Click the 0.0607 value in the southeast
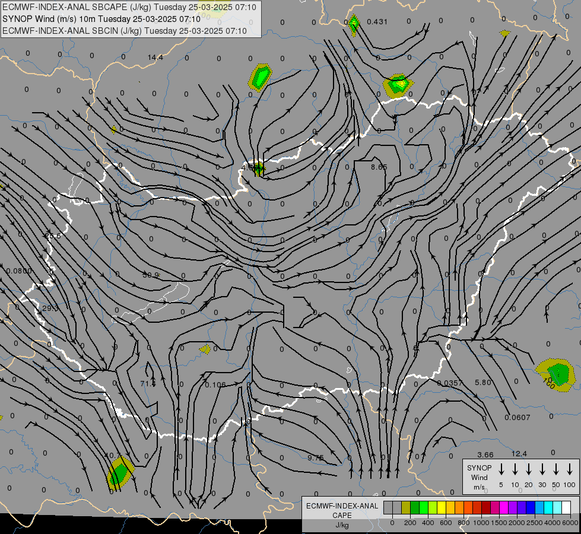 [517, 418]
